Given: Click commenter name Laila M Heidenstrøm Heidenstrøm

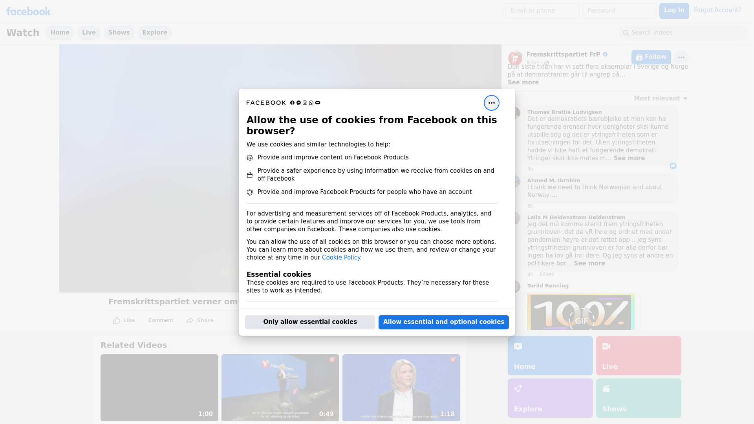Looking at the screenshot, I should pyautogui.click(x=576, y=217).
